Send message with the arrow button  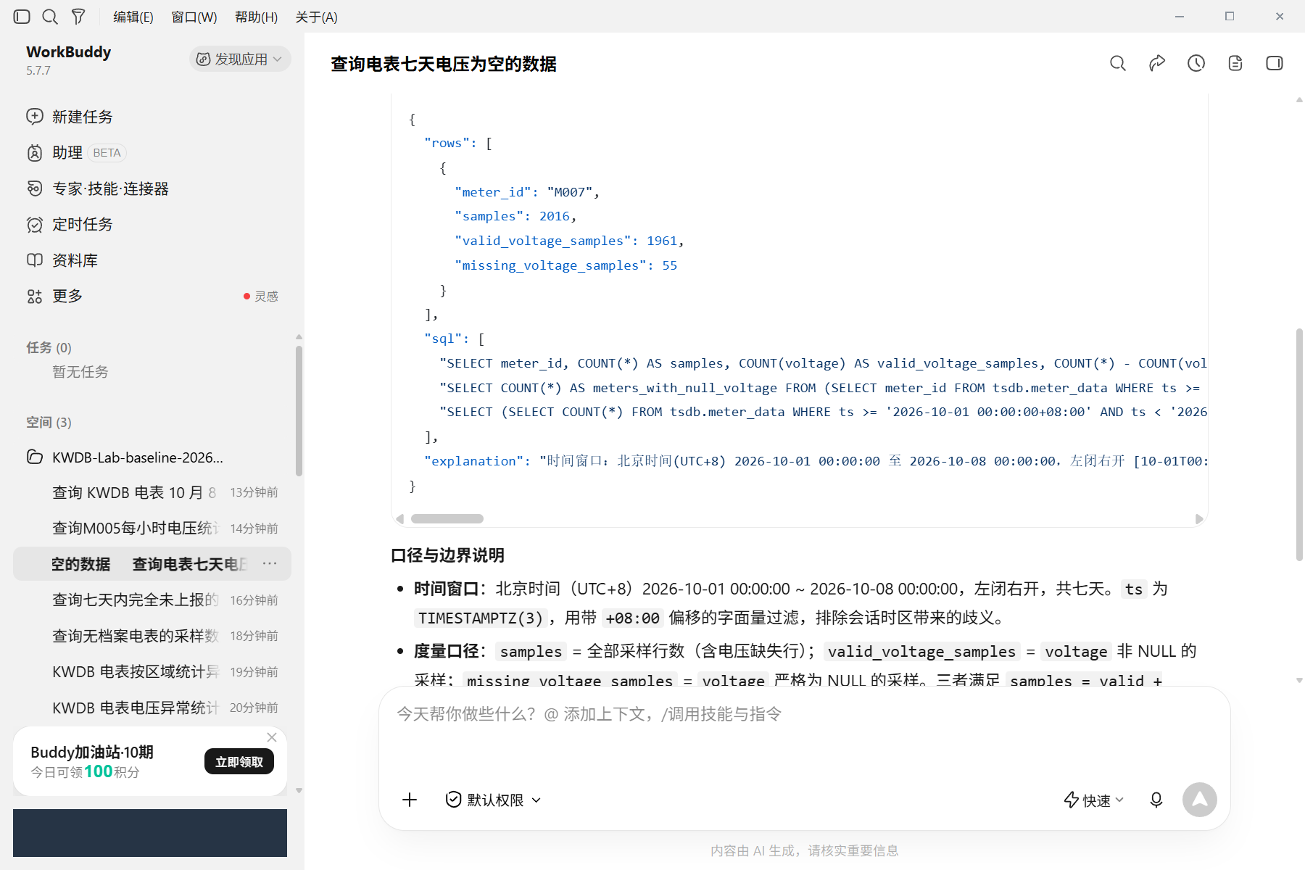tap(1200, 800)
